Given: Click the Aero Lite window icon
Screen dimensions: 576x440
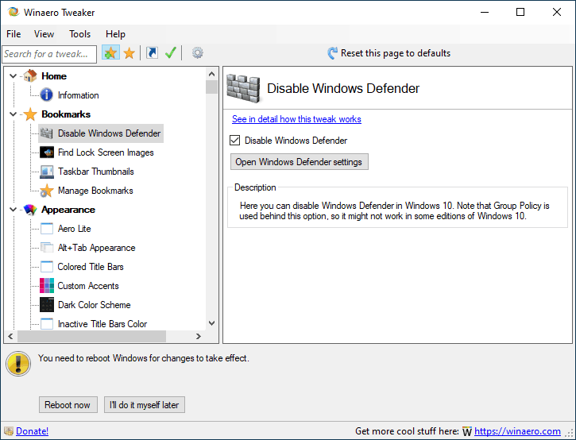Looking at the screenshot, I should click(x=47, y=229).
